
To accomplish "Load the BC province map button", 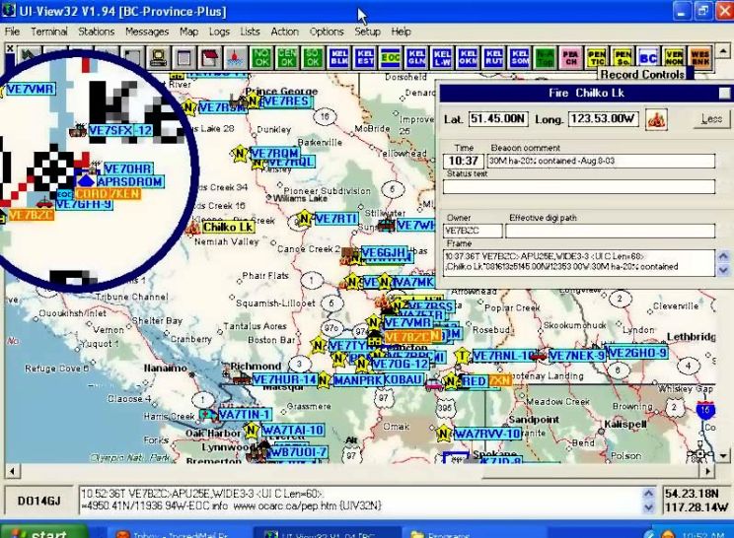I will pyautogui.click(x=648, y=58).
